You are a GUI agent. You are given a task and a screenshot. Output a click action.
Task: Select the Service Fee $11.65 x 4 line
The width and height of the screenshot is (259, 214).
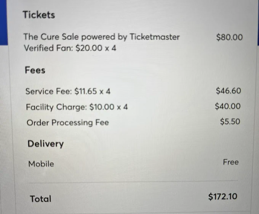click(x=68, y=91)
